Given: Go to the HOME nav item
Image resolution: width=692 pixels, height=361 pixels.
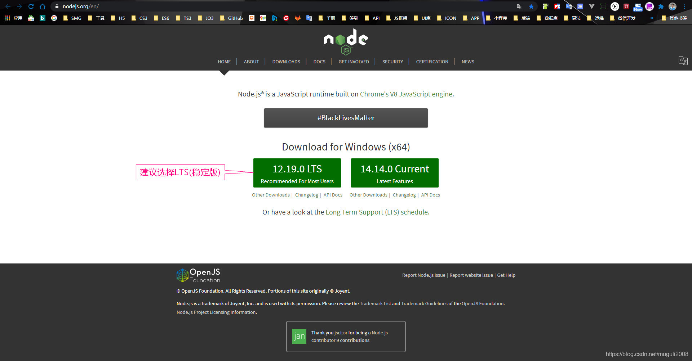Looking at the screenshot, I should [x=224, y=62].
